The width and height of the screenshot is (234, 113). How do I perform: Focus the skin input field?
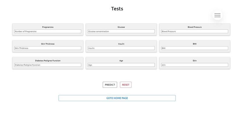click(x=195, y=65)
